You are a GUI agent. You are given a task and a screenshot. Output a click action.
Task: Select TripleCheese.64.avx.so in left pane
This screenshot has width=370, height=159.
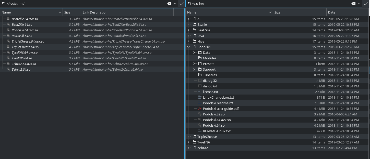coord(28,41)
